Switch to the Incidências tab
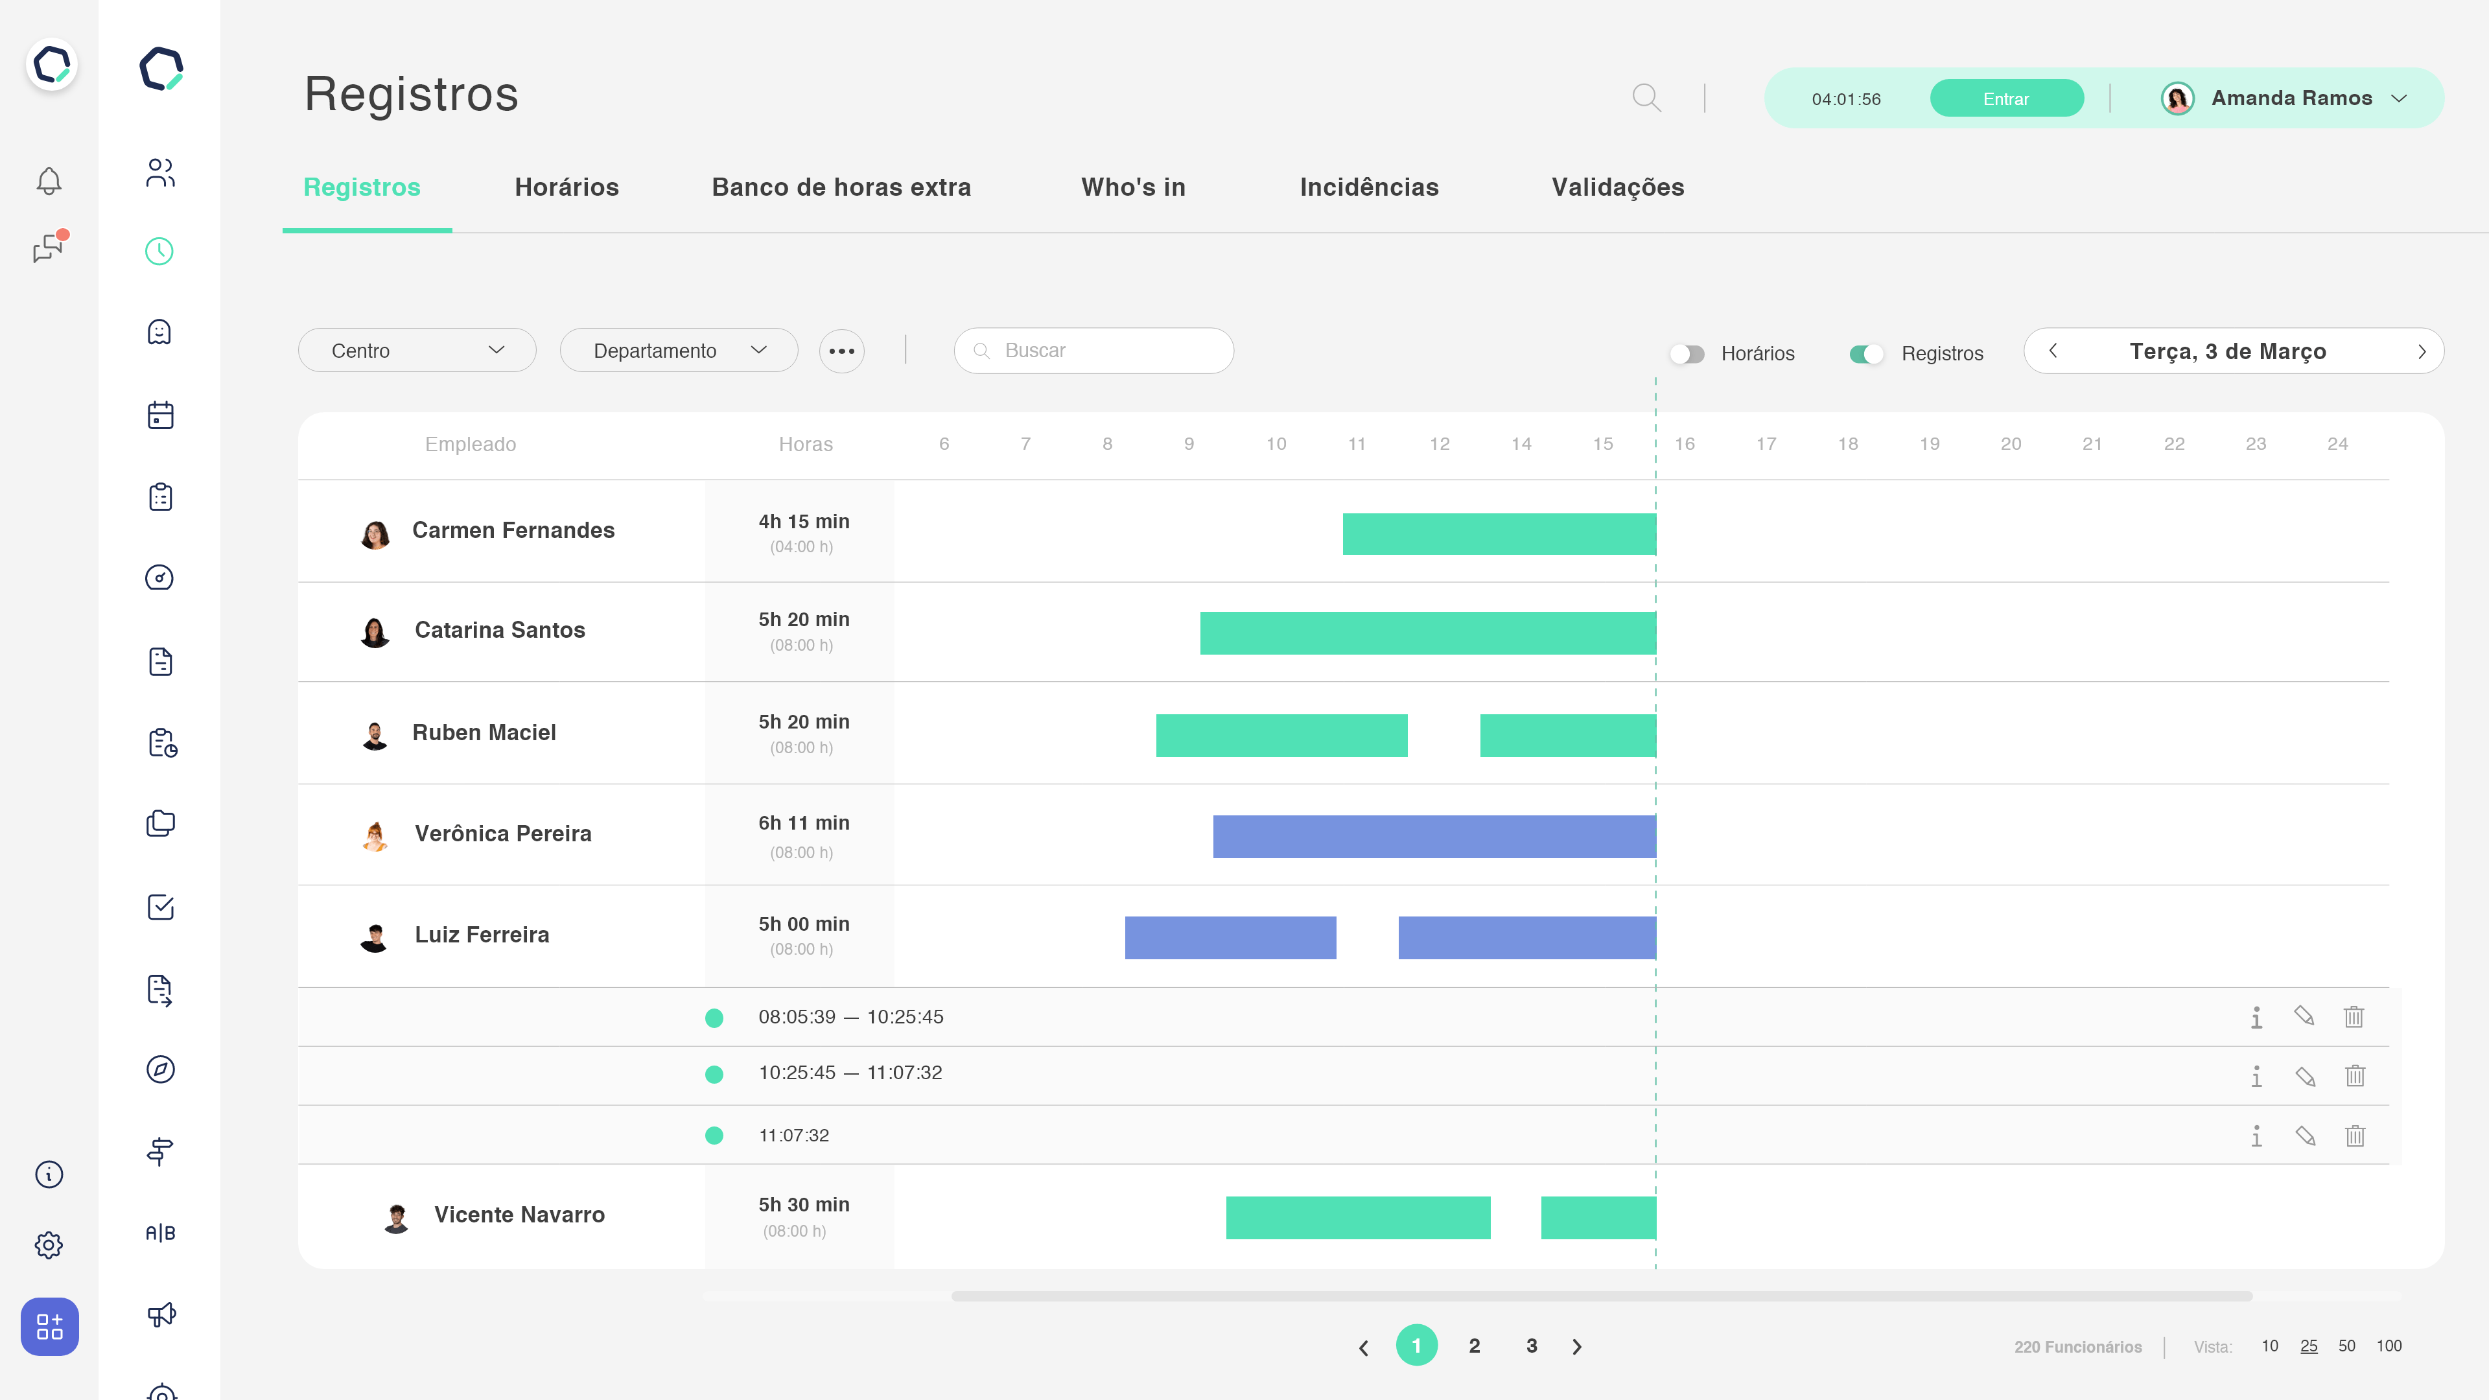The width and height of the screenshot is (2489, 1400). pos(1369,187)
